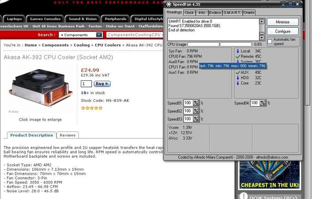Click the Configure button in SpeedFan
This screenshot has height=199, width=312.
[283, 31]
